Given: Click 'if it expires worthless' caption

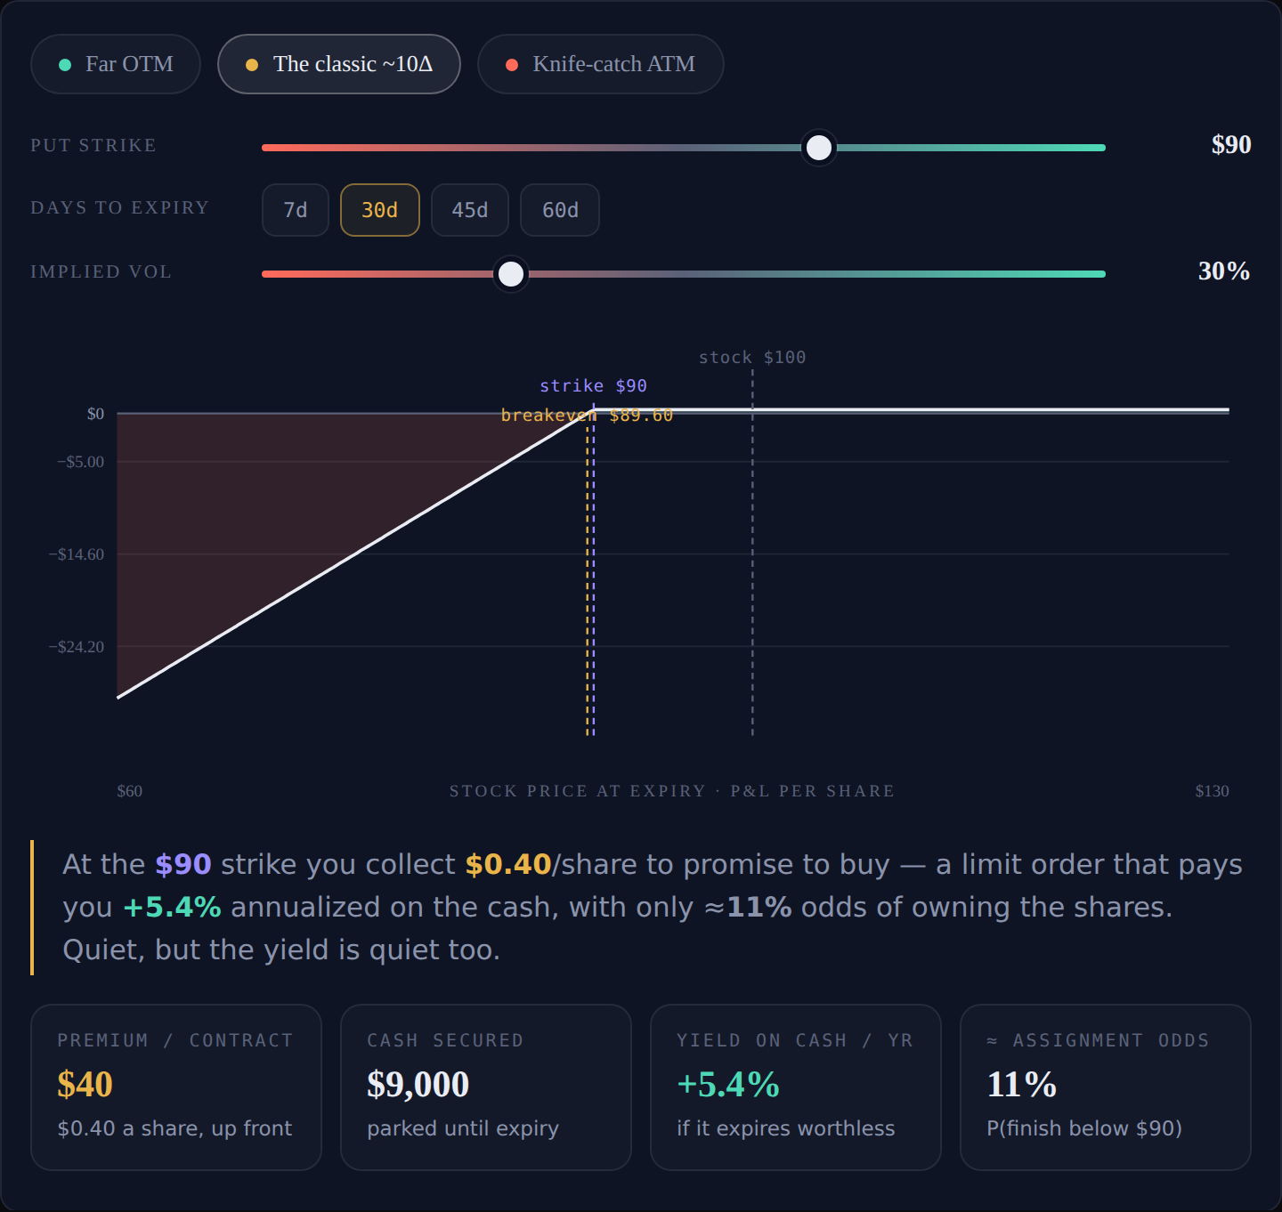Looking at the screenshot, I should click(x=786, y=1128).
